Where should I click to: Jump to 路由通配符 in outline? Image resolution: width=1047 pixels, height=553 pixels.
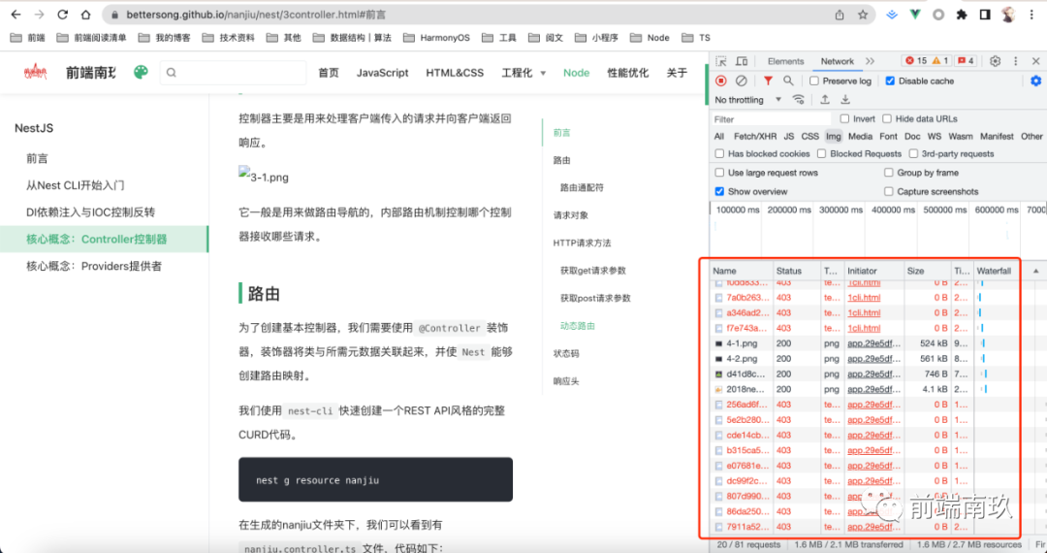pyautogui.click(x=583, y=187)
